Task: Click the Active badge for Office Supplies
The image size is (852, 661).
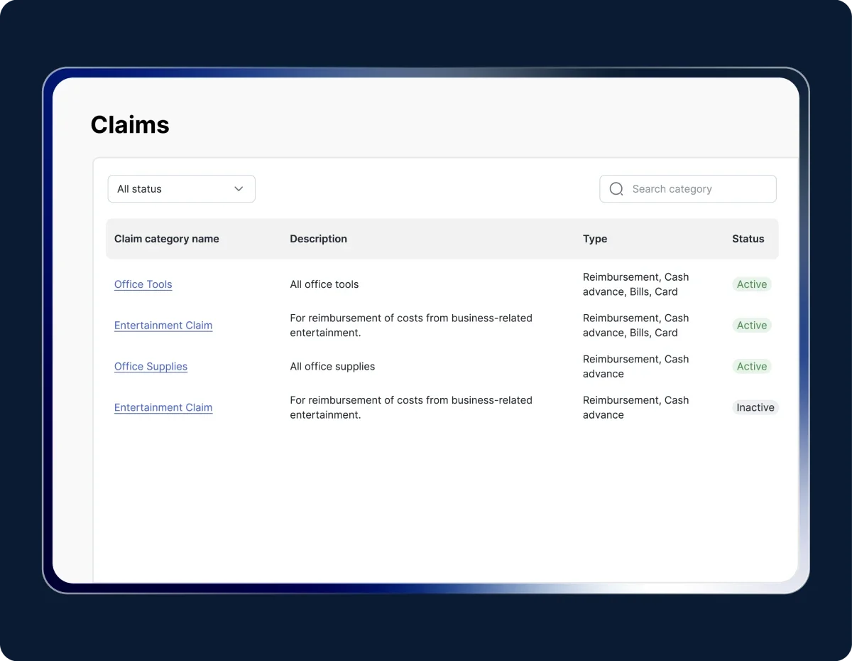Action: pyautogui.click(x=751, y=367)
